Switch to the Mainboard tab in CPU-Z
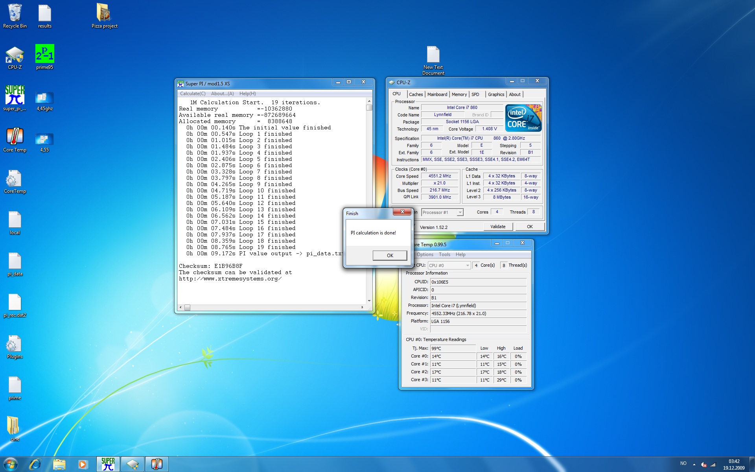This screenshot has width=755, height=472. click(437, 94)
